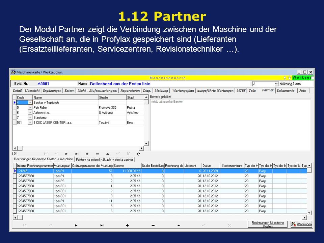The width and height of the screenshot is (324, 243).
Task: Click the Rechnungen für externe Kosten button
Action: click(x=268, y=224)
